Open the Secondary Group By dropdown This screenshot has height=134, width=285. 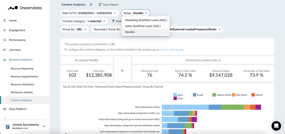pos(107,29)
